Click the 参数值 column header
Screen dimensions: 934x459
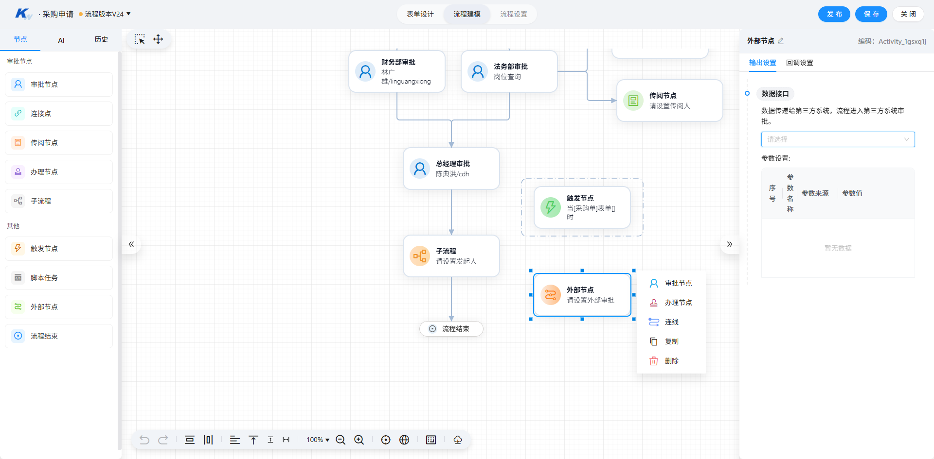coord(852,193)
